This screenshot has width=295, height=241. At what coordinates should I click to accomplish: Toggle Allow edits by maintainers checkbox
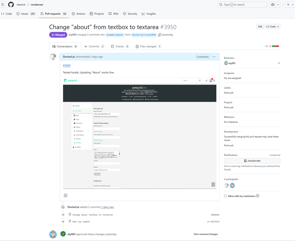click(225, 196)
